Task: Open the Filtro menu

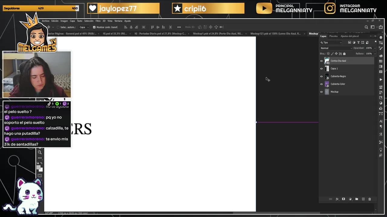Action: tap(98, 21)
